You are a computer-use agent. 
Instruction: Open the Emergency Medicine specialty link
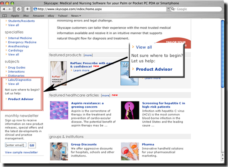pyautogui.click(x=22, y=42)
